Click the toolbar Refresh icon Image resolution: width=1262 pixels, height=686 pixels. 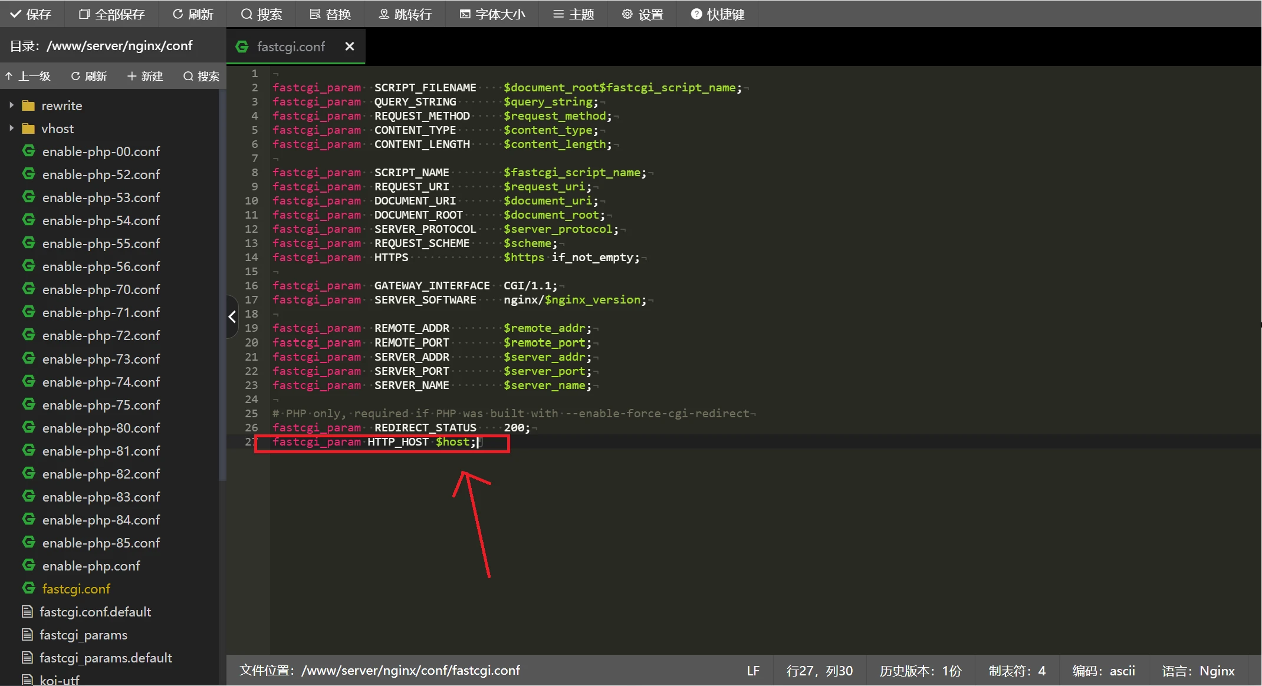pos(178,14)
